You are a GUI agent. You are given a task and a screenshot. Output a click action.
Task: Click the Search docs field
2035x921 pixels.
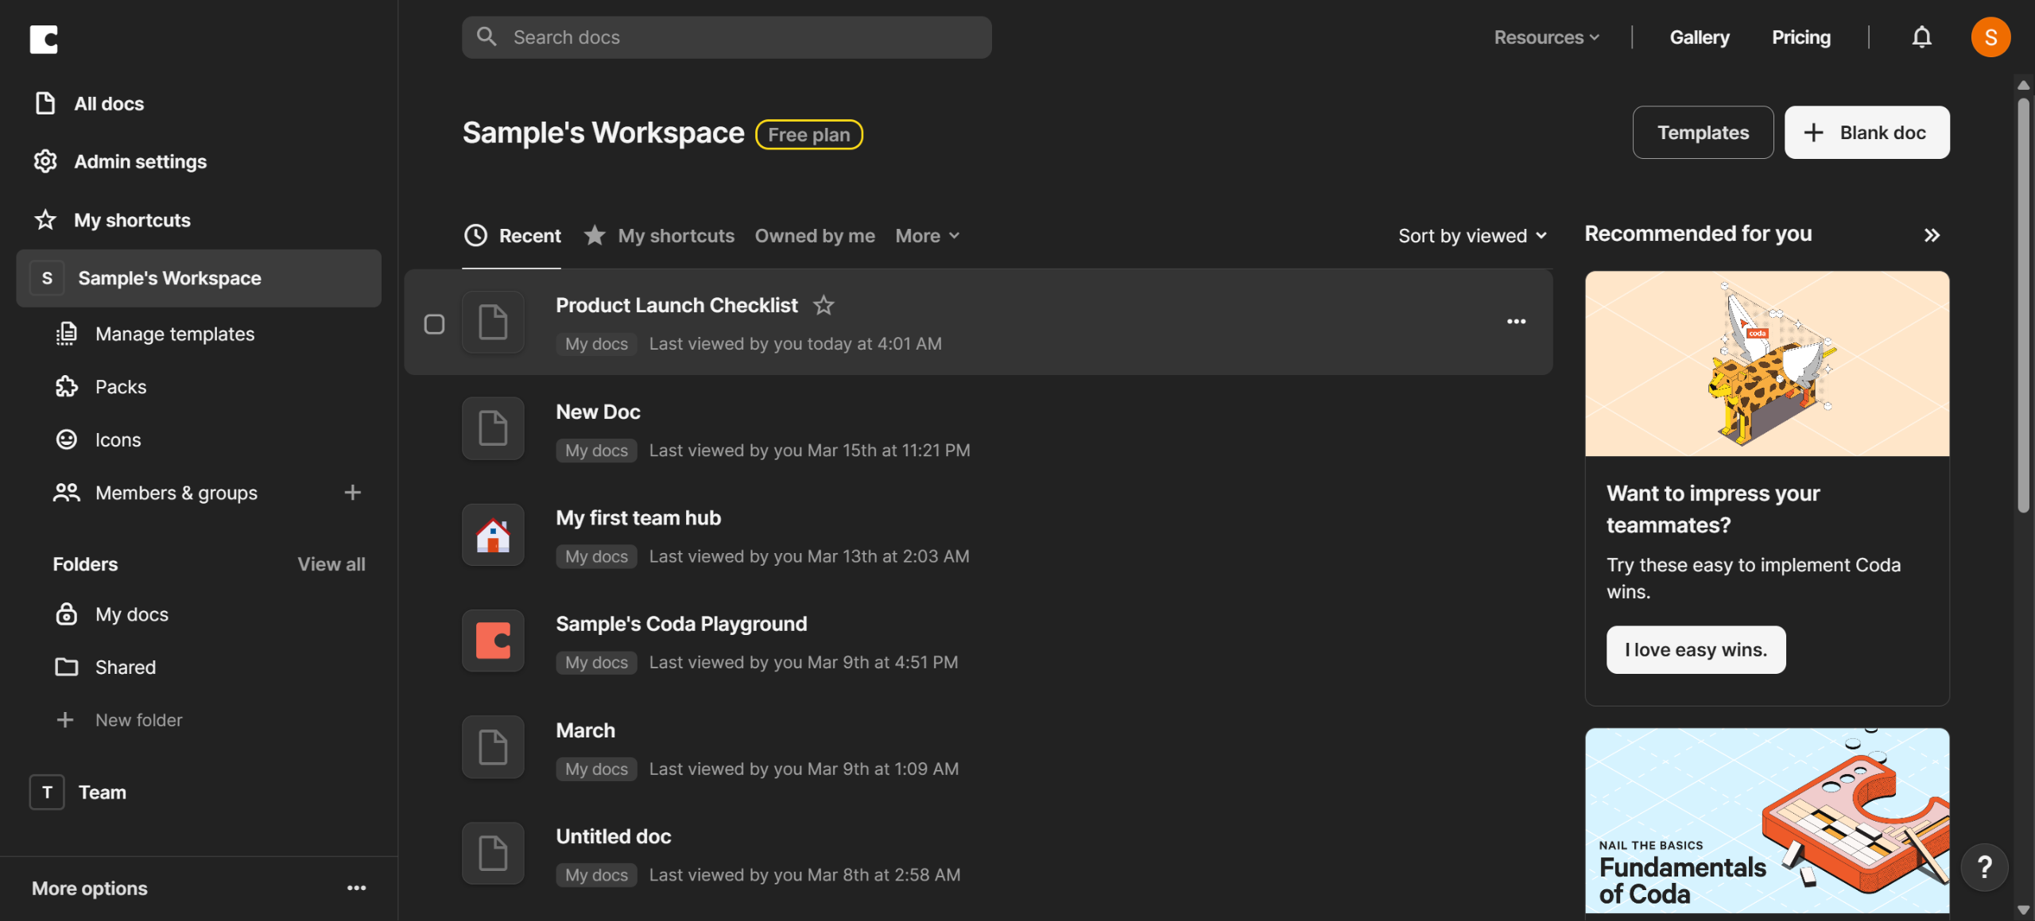tap(727, 37)
